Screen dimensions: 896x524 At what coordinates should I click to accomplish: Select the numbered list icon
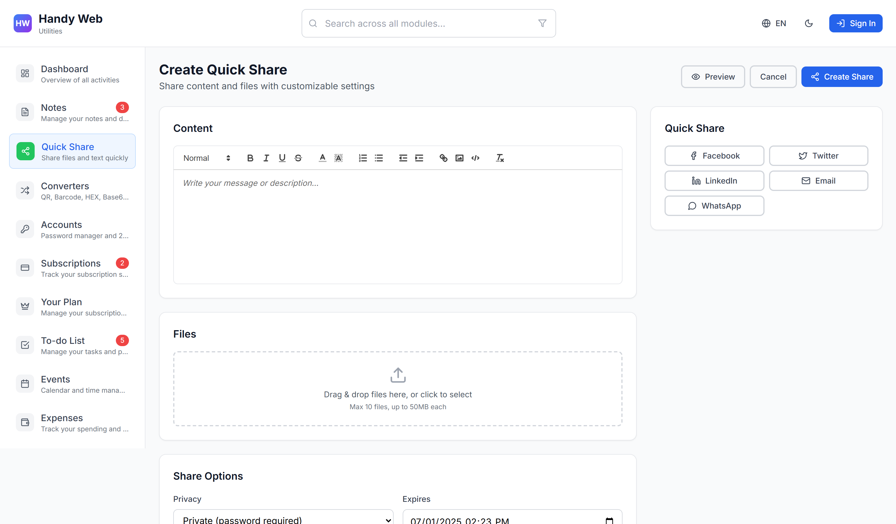(x=362, y=158)
